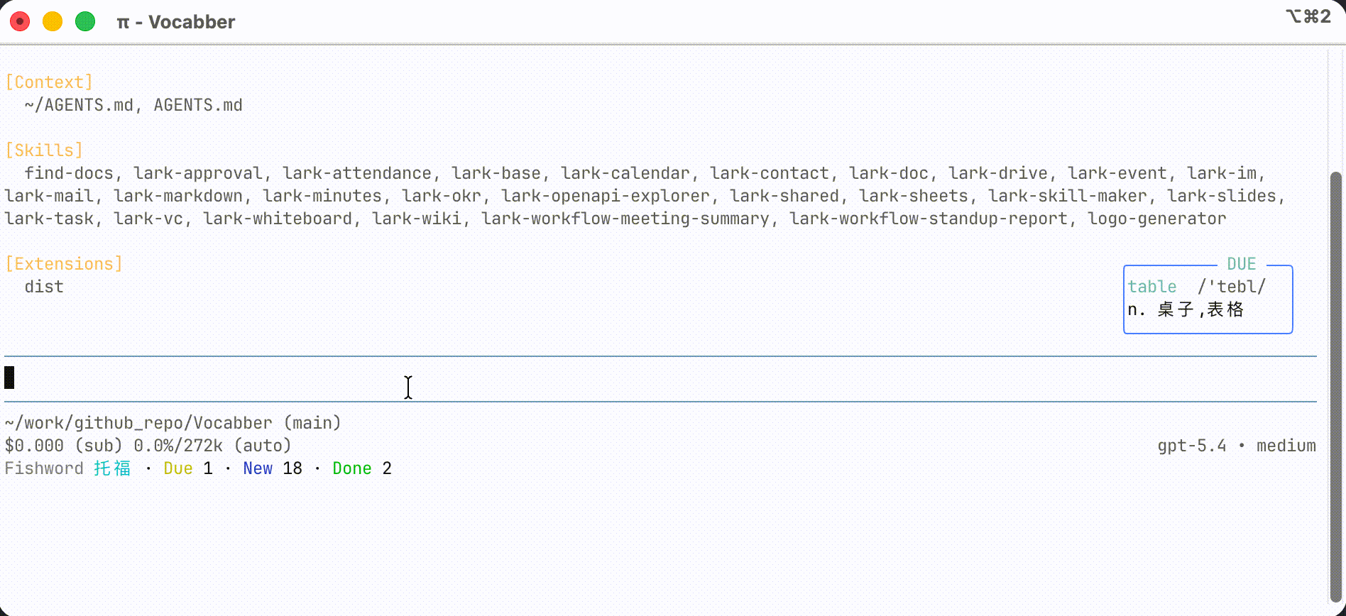Click the [Context] section header
Viewport: 1346px width, 616px height.
coord(49,82)
